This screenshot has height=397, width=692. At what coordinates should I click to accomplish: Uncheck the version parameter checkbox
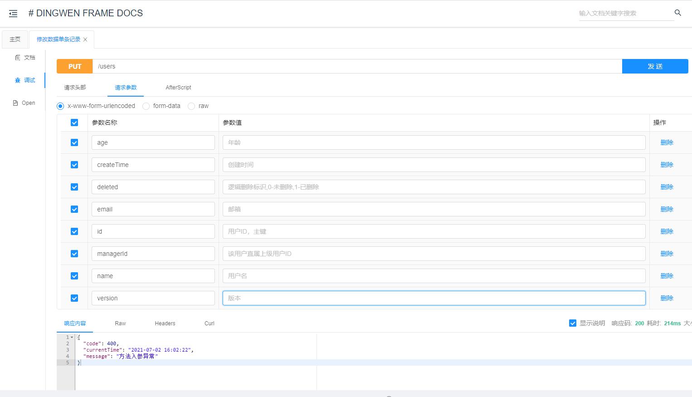[x=74, y=298]
